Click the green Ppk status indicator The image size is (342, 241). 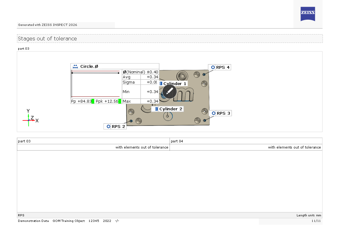coord(120,101)
